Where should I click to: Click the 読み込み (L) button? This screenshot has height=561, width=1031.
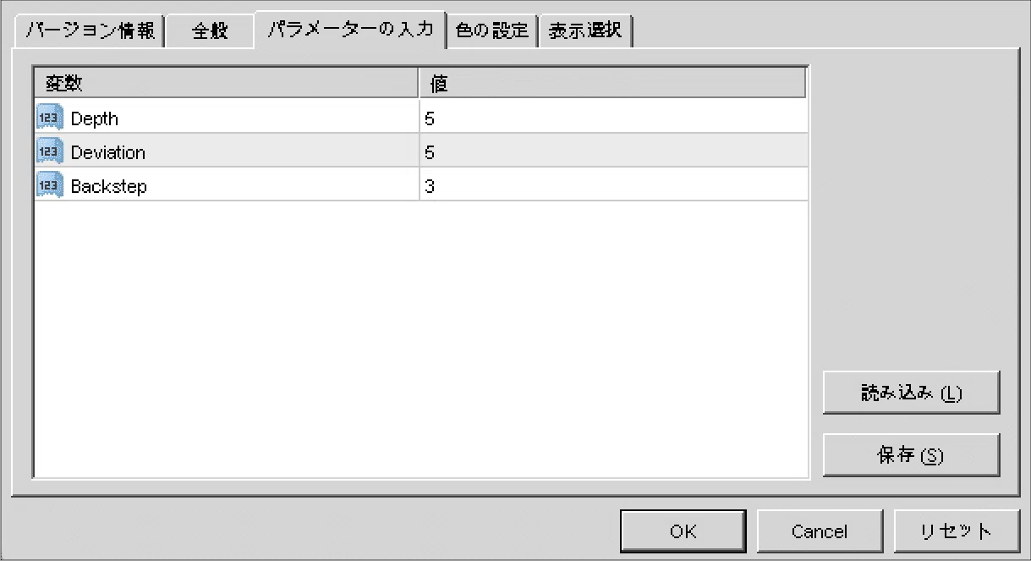click(x=911, y=393)
